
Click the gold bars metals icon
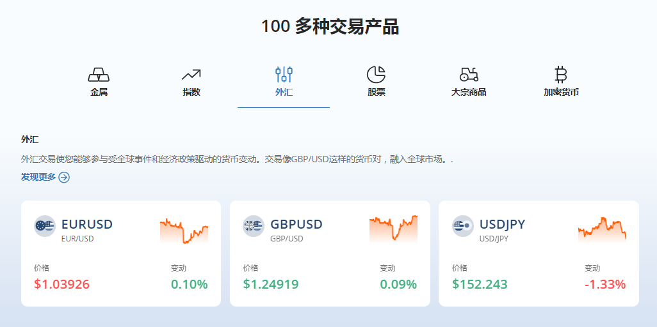99,75
